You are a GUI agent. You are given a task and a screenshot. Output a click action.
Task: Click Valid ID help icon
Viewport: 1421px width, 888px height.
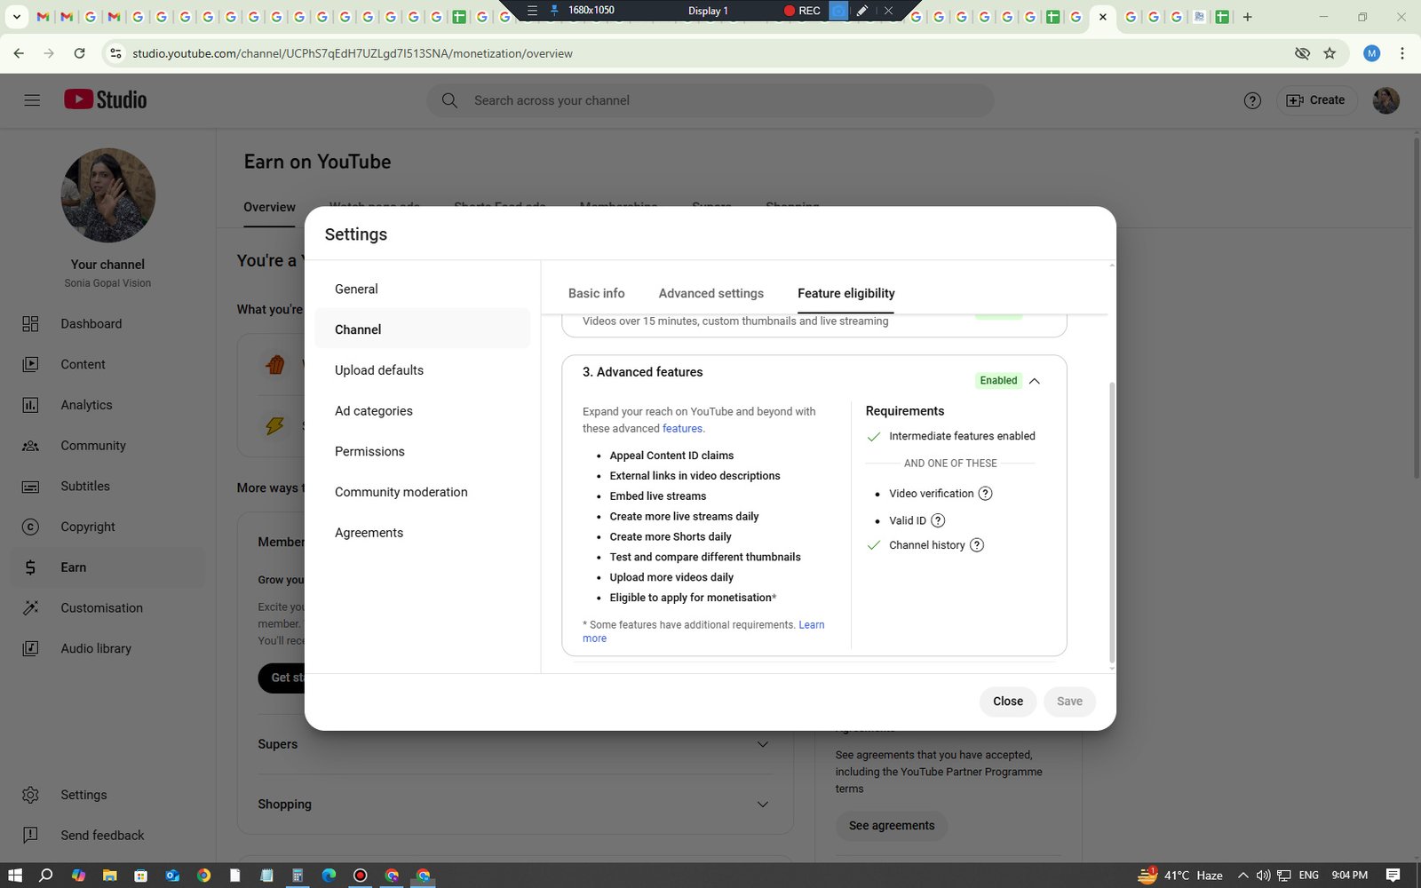tap(938, 520)
